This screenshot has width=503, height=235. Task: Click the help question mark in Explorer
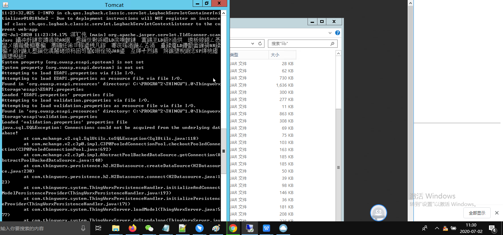[x=338, y=33]
